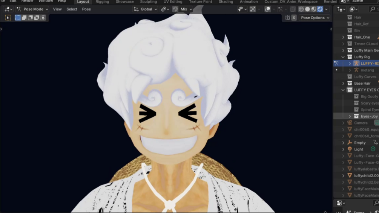Viewport: 379px width, 213px height.
Task: Switch to the Sculpting workspace tab
Action: point(149,2)
